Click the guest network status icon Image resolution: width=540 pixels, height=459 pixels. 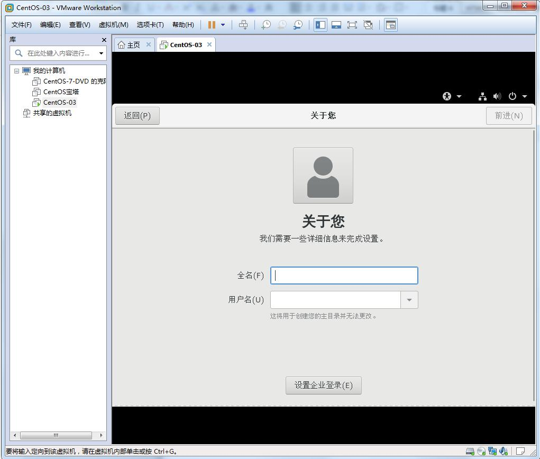tap(482, 96)
